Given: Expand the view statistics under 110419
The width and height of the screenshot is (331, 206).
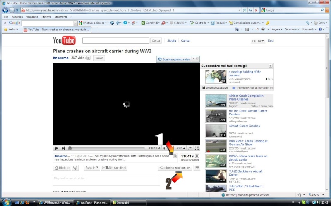Looking at the screenshot, I should click(x=197, y=156).
